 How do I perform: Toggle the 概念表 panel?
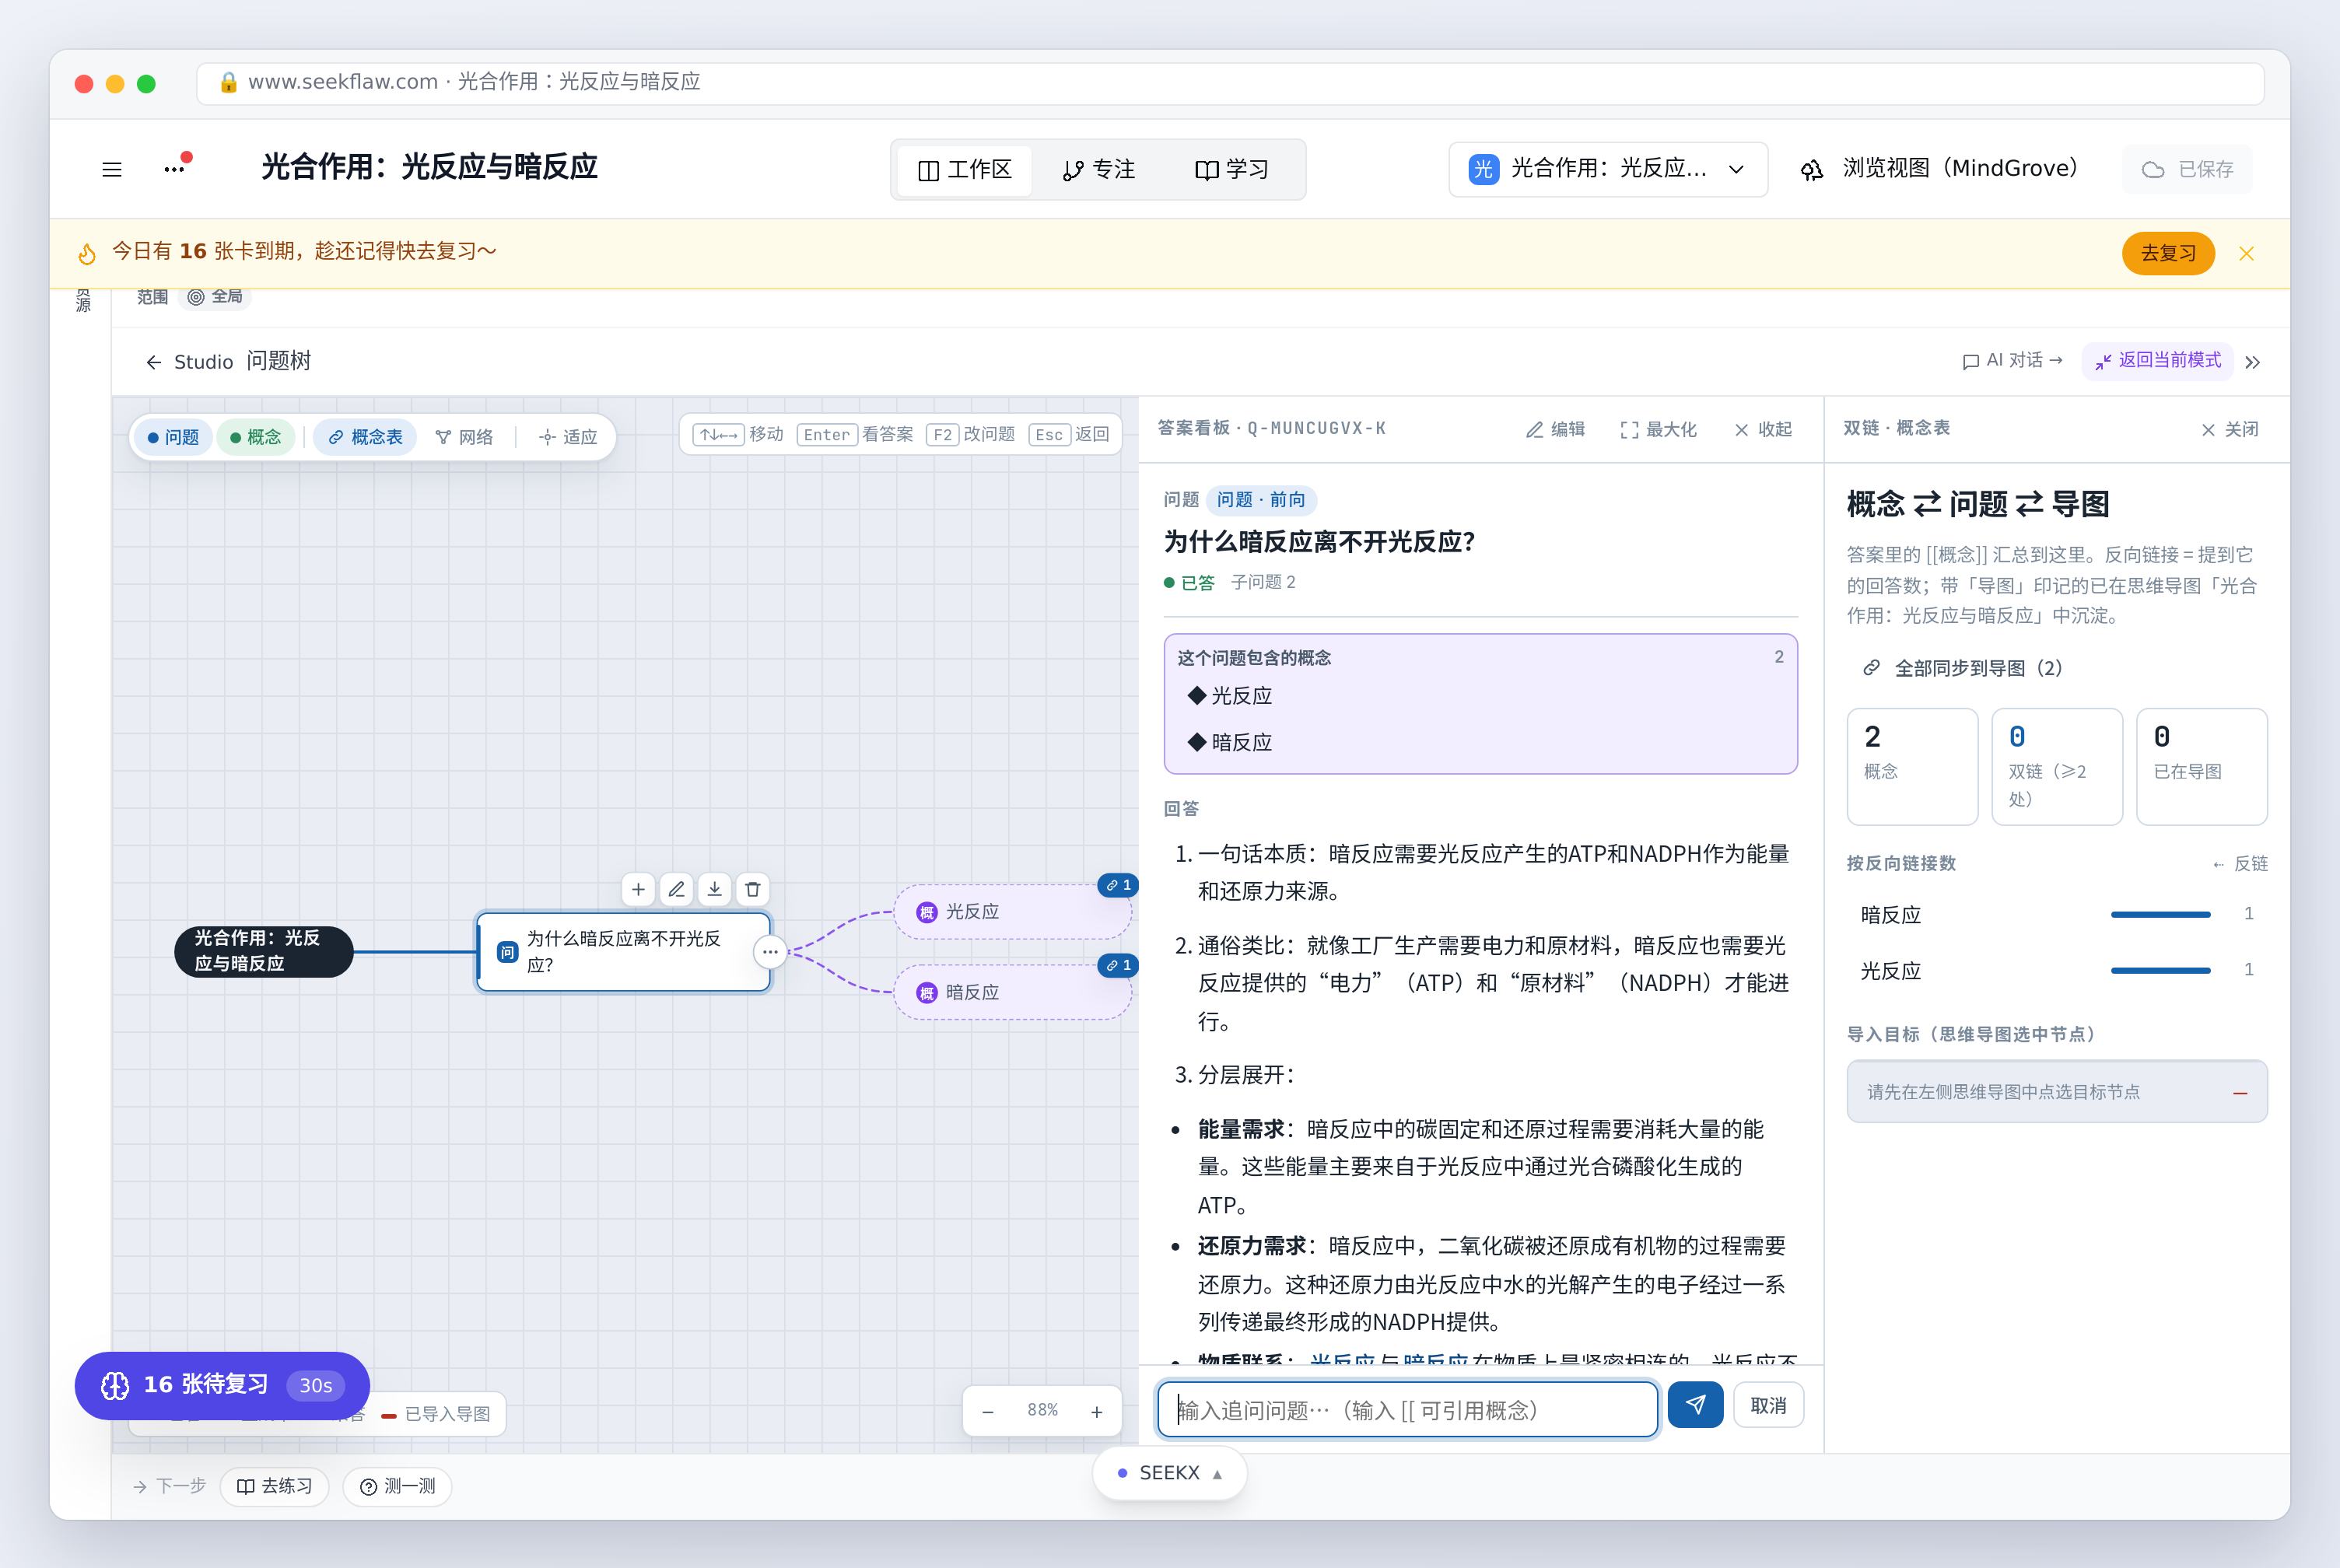365,437
